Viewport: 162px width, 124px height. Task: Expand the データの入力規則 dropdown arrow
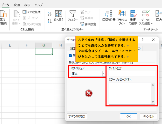tap(152, 24)
